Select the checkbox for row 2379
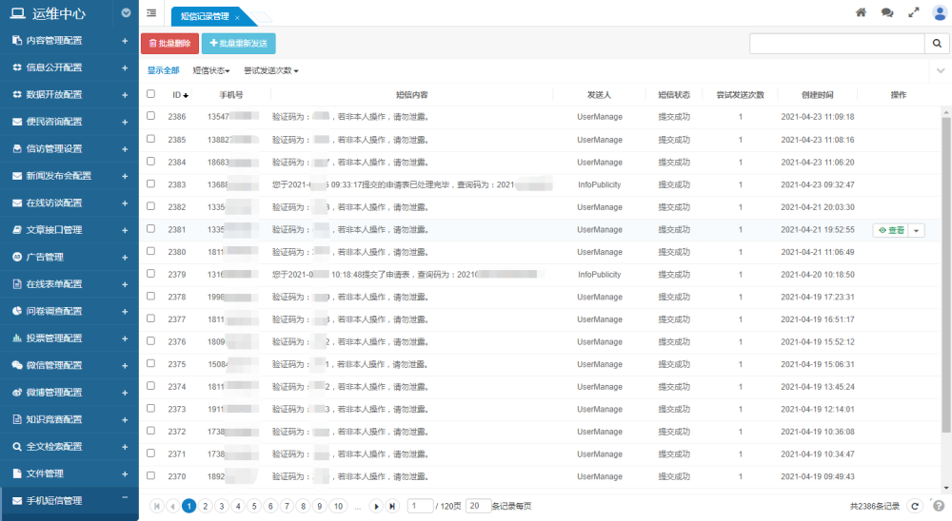This screenshot has width=952, height=521. (150, 274)
